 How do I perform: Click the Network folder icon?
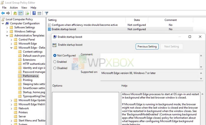tap(16, 108)
